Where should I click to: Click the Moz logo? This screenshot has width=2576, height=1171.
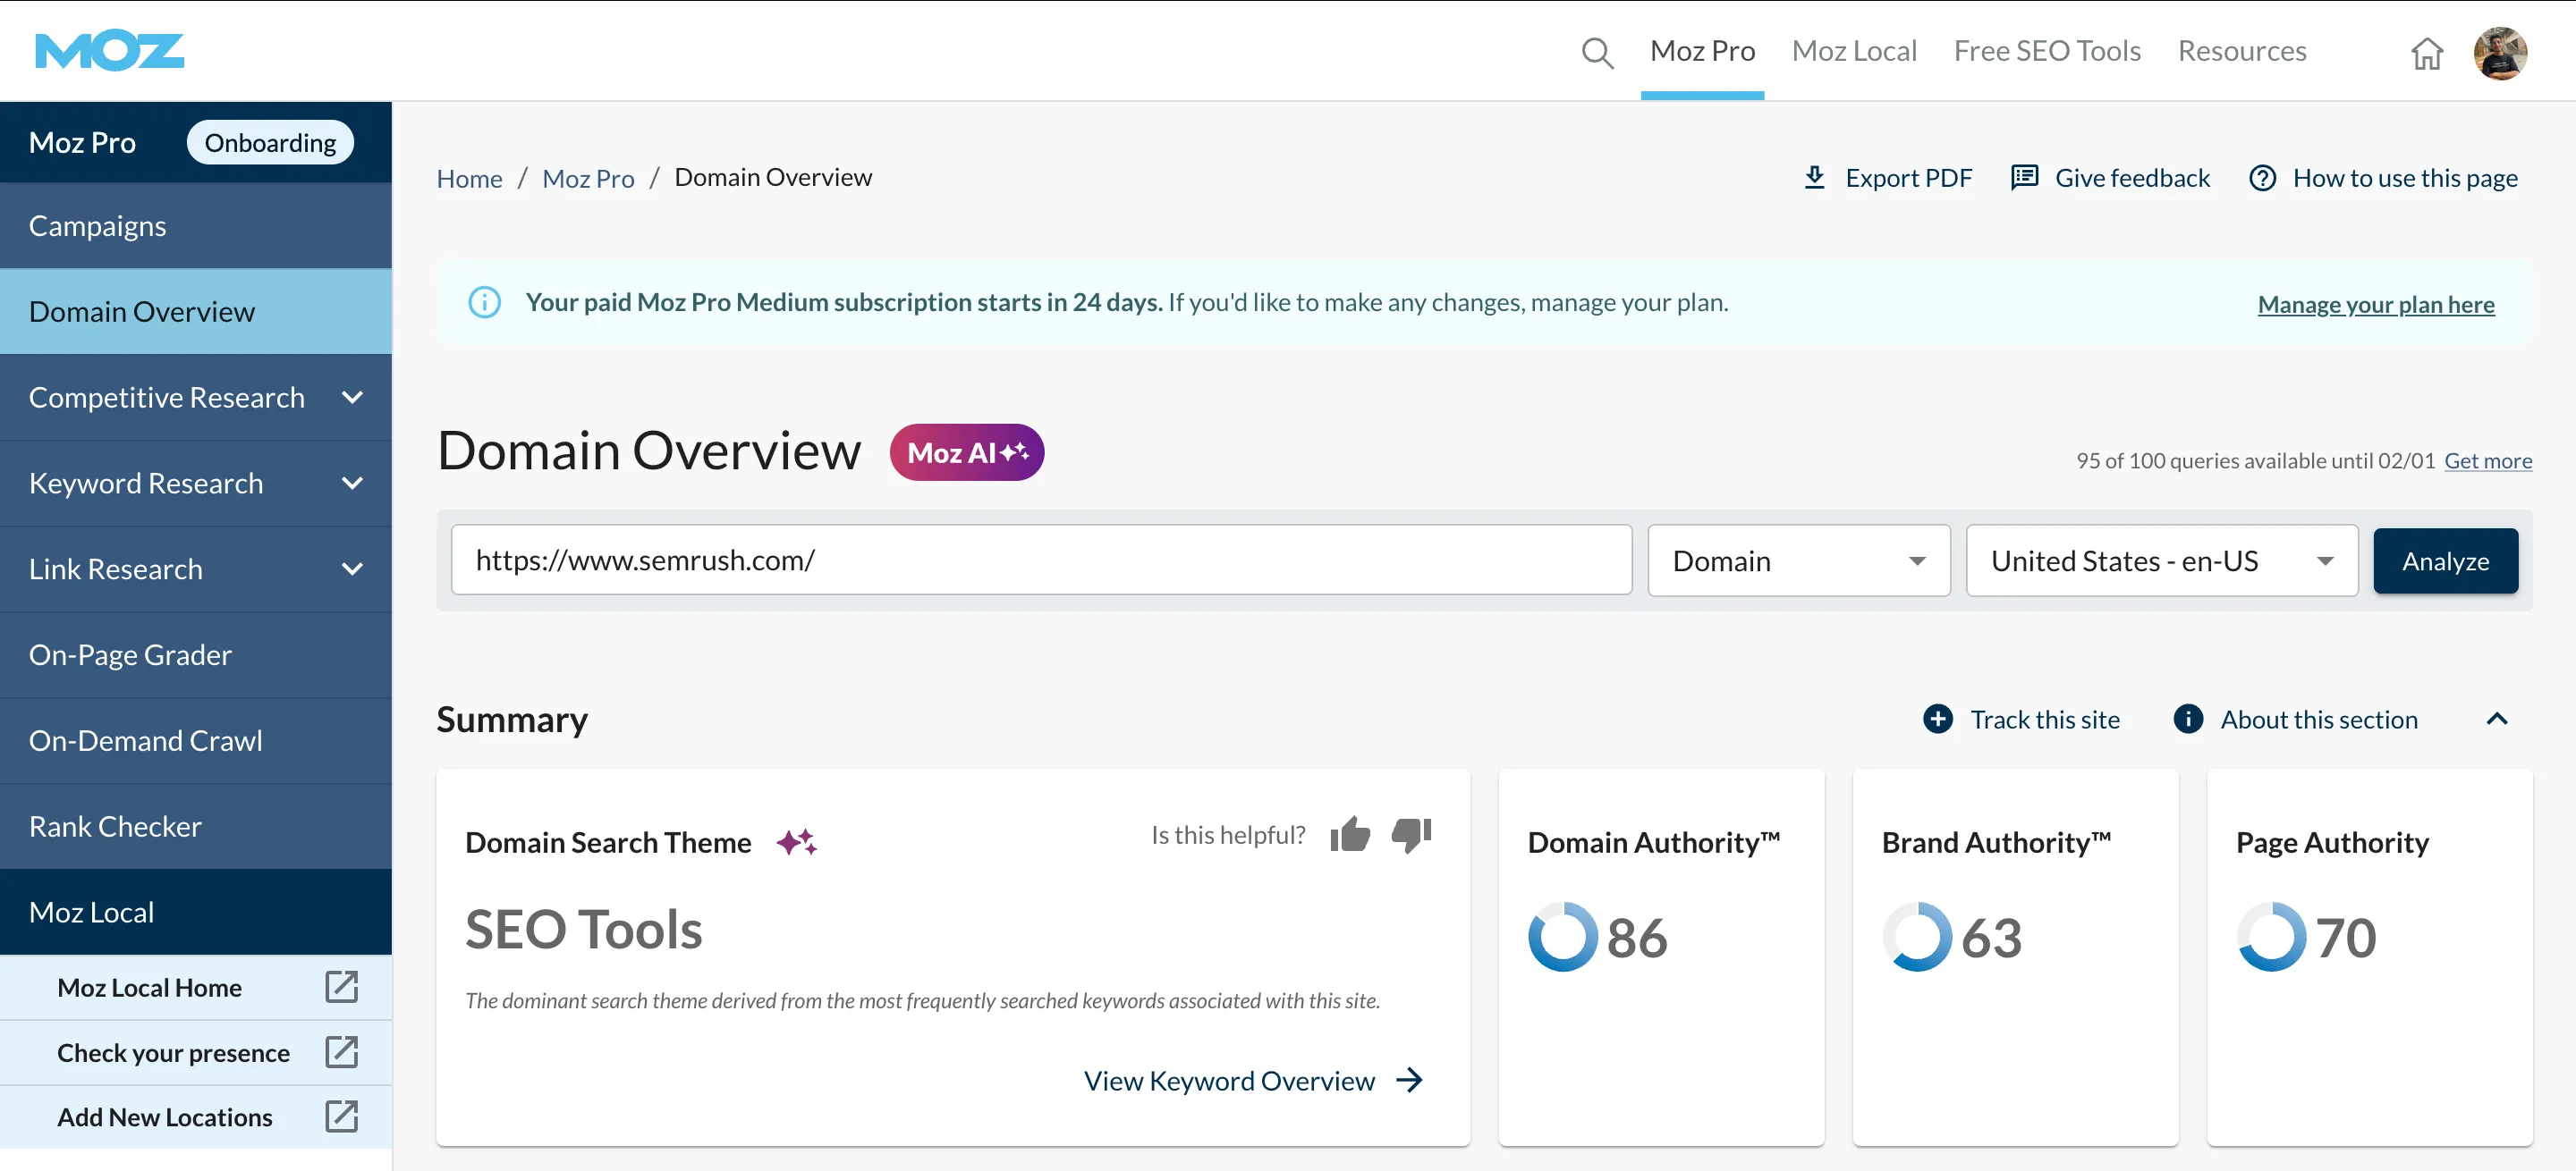pyautogui.click(x=110, y=51)
